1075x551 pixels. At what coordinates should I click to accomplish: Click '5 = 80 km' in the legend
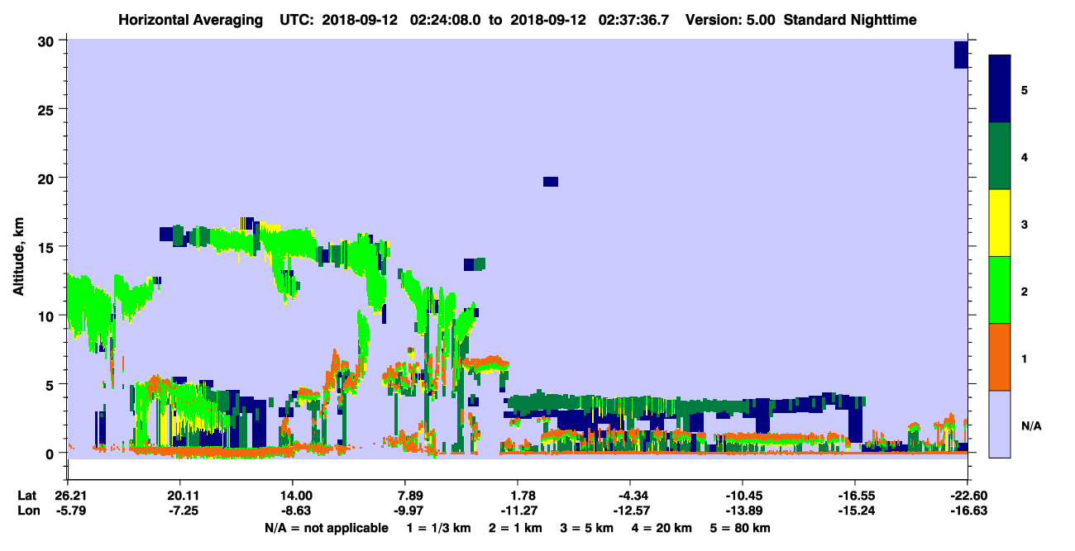(738, 528)
